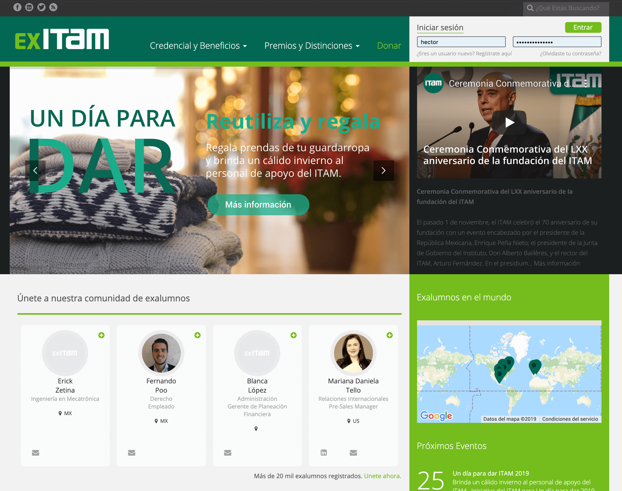This screenshot has height=491, width=622.
Task: Open the Donar menu item
Action: [389, 46]
